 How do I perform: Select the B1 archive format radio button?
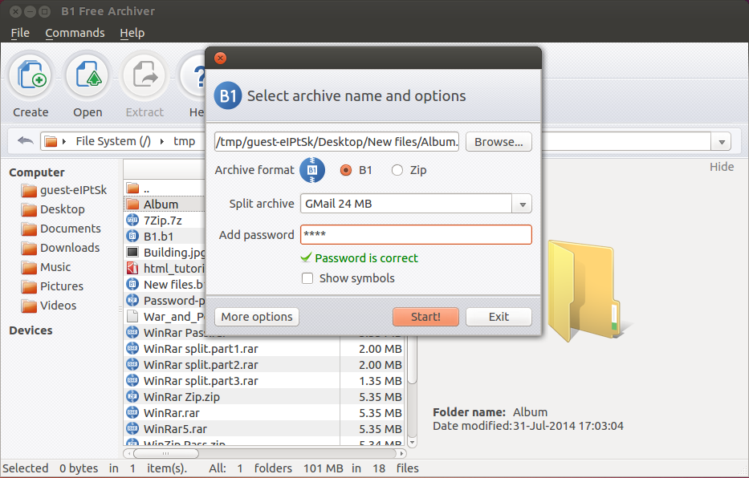(x=346, y=170)
